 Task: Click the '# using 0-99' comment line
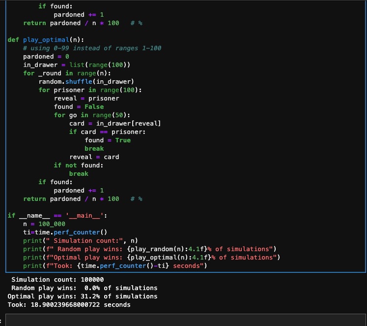pos(92,48)
